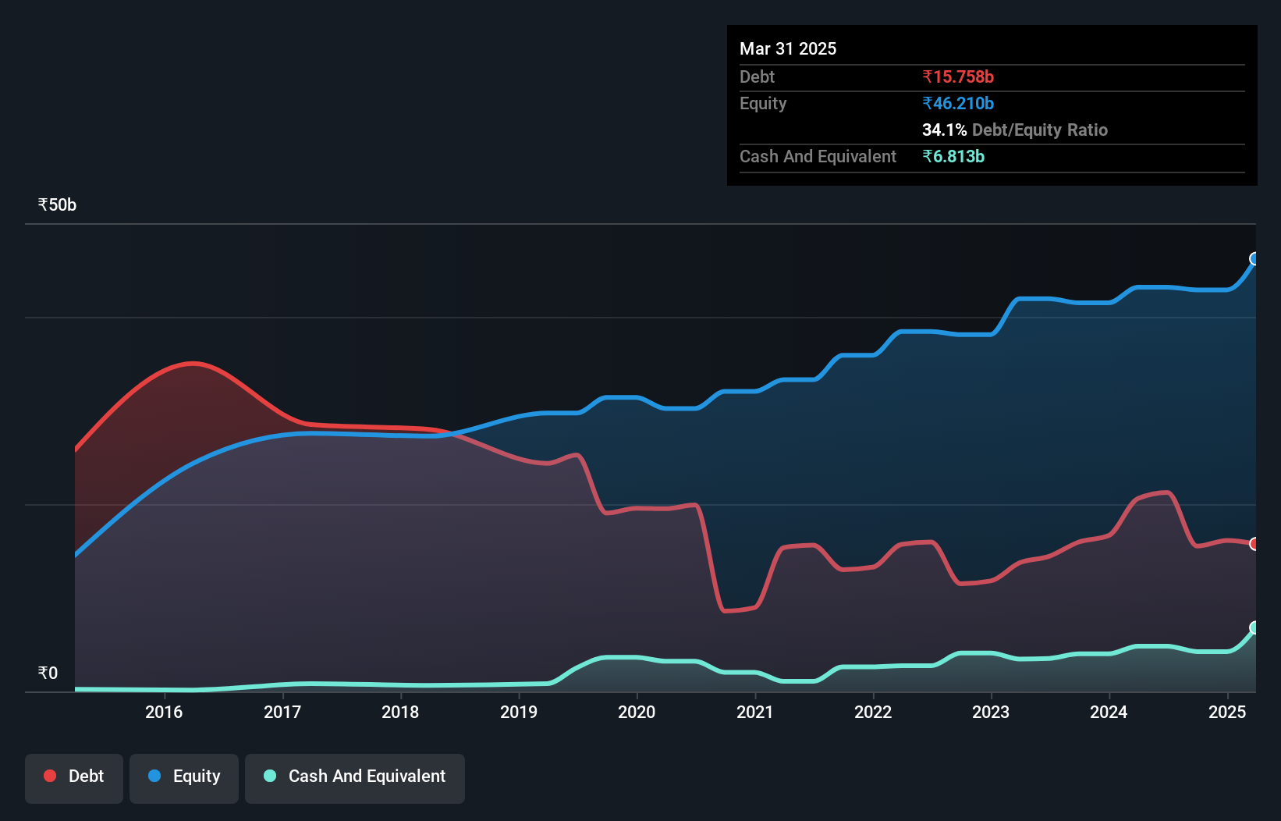1281x821 pixels.
Task: Click the ₹46.210b Equity value link
Action: pos(956,103)
